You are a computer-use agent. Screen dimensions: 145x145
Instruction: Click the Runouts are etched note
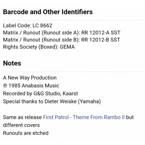pyautogui.click(x=26, y=133)
